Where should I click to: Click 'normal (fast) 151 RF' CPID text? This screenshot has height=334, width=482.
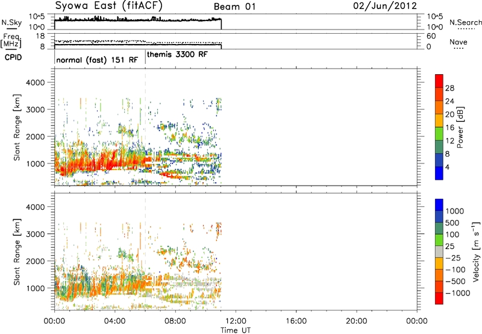[97, 60]
